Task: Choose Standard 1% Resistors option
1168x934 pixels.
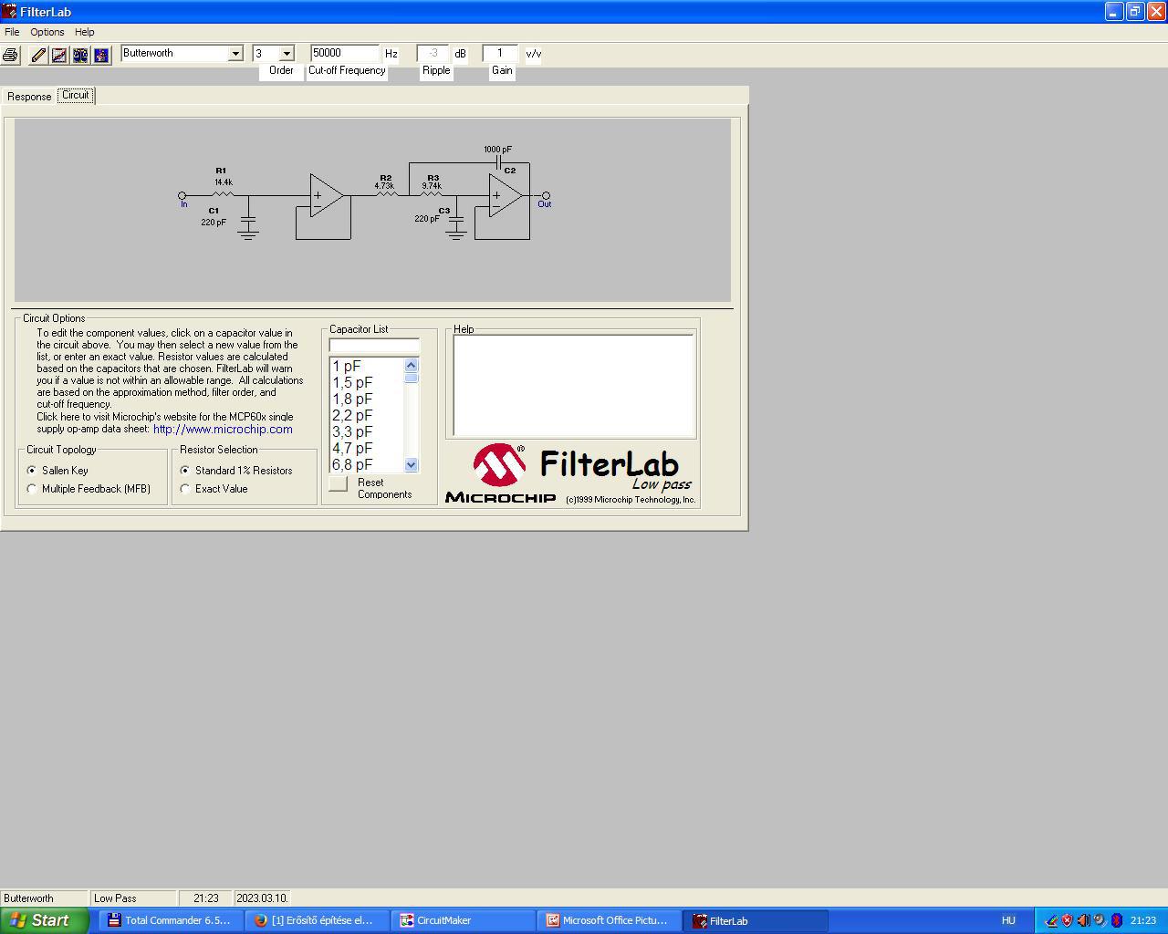Action: (185, 471)
